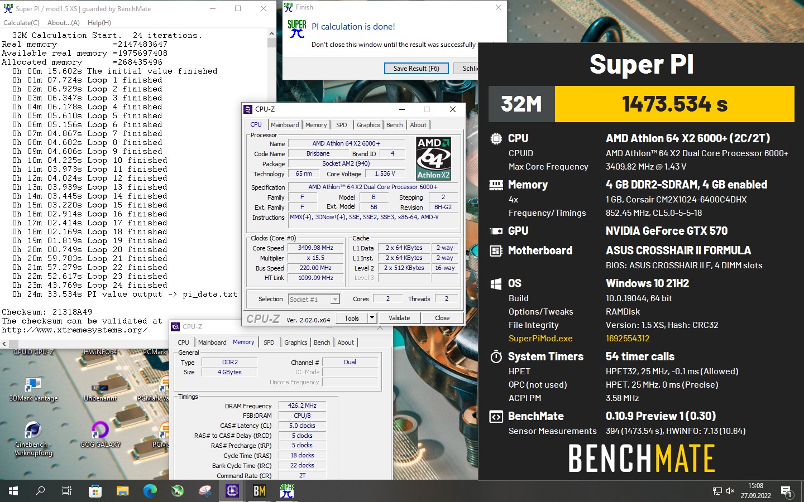This screenshot has height=502, width=804.
Task: Click the Super PI output scrollbar up arrow
Action: pos(271,35)
